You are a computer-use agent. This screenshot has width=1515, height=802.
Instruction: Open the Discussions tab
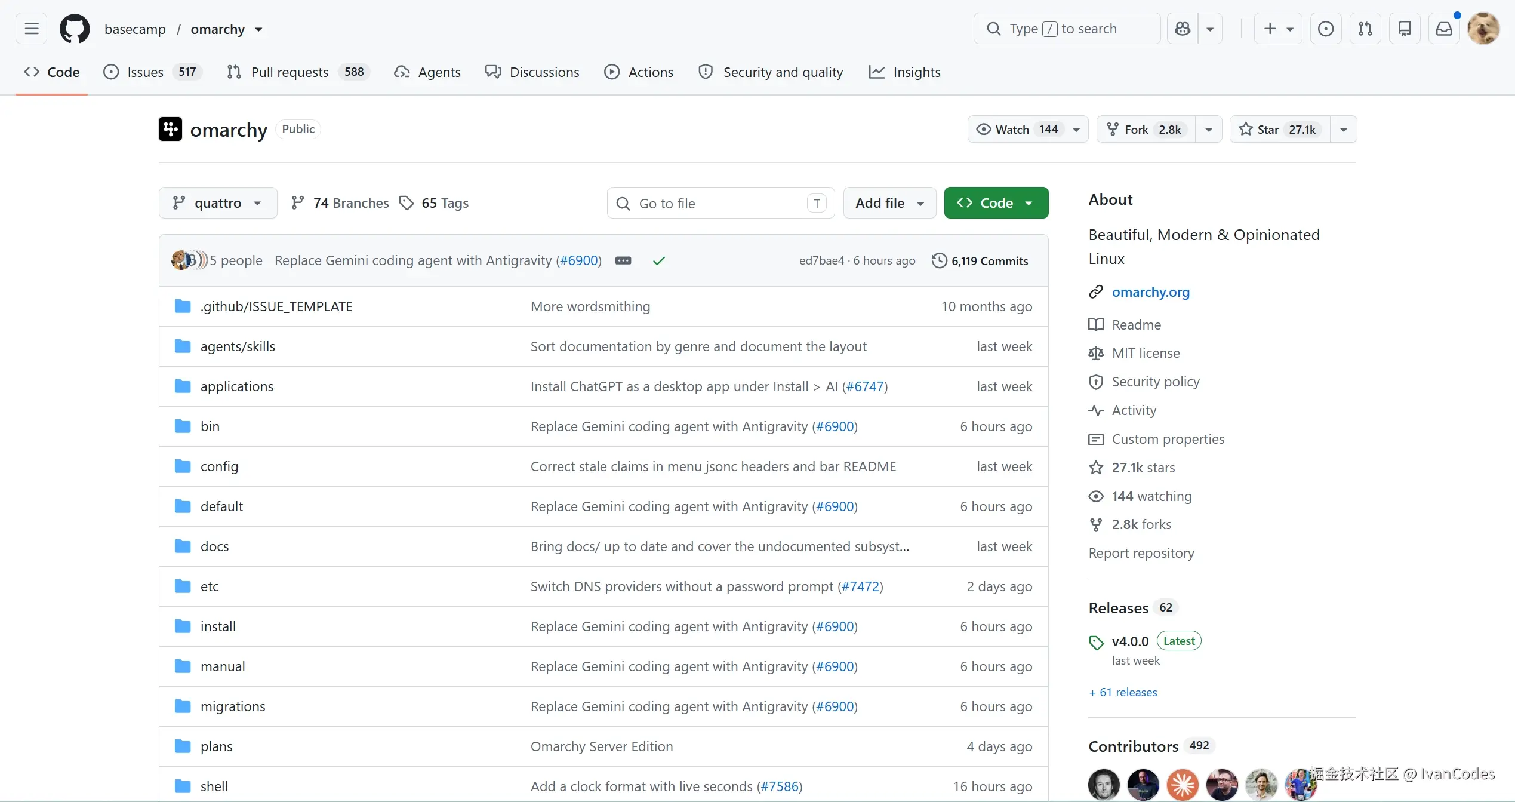(x=532, y=72)
